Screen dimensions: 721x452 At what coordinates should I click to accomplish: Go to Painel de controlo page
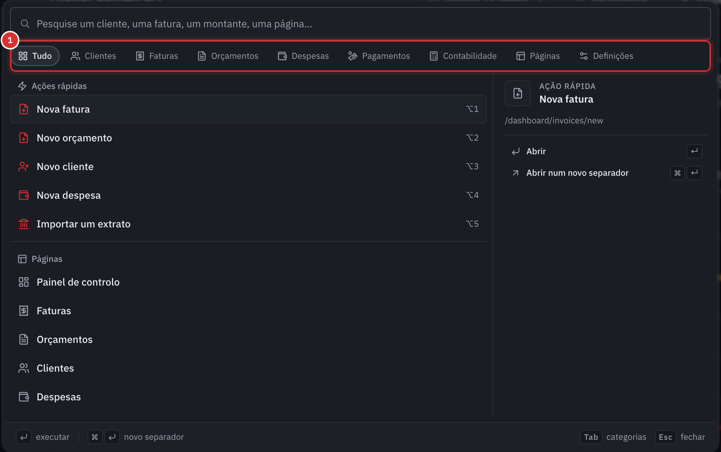248,282
